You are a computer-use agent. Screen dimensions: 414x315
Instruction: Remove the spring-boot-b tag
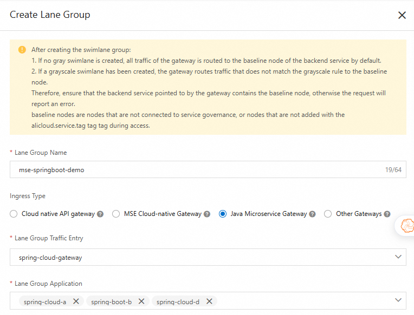[x=141, y=301]
